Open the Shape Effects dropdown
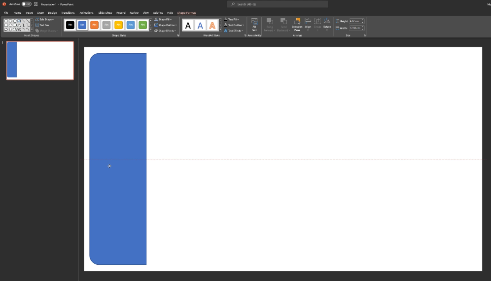 pyautogui.click(x=165, y=31)
